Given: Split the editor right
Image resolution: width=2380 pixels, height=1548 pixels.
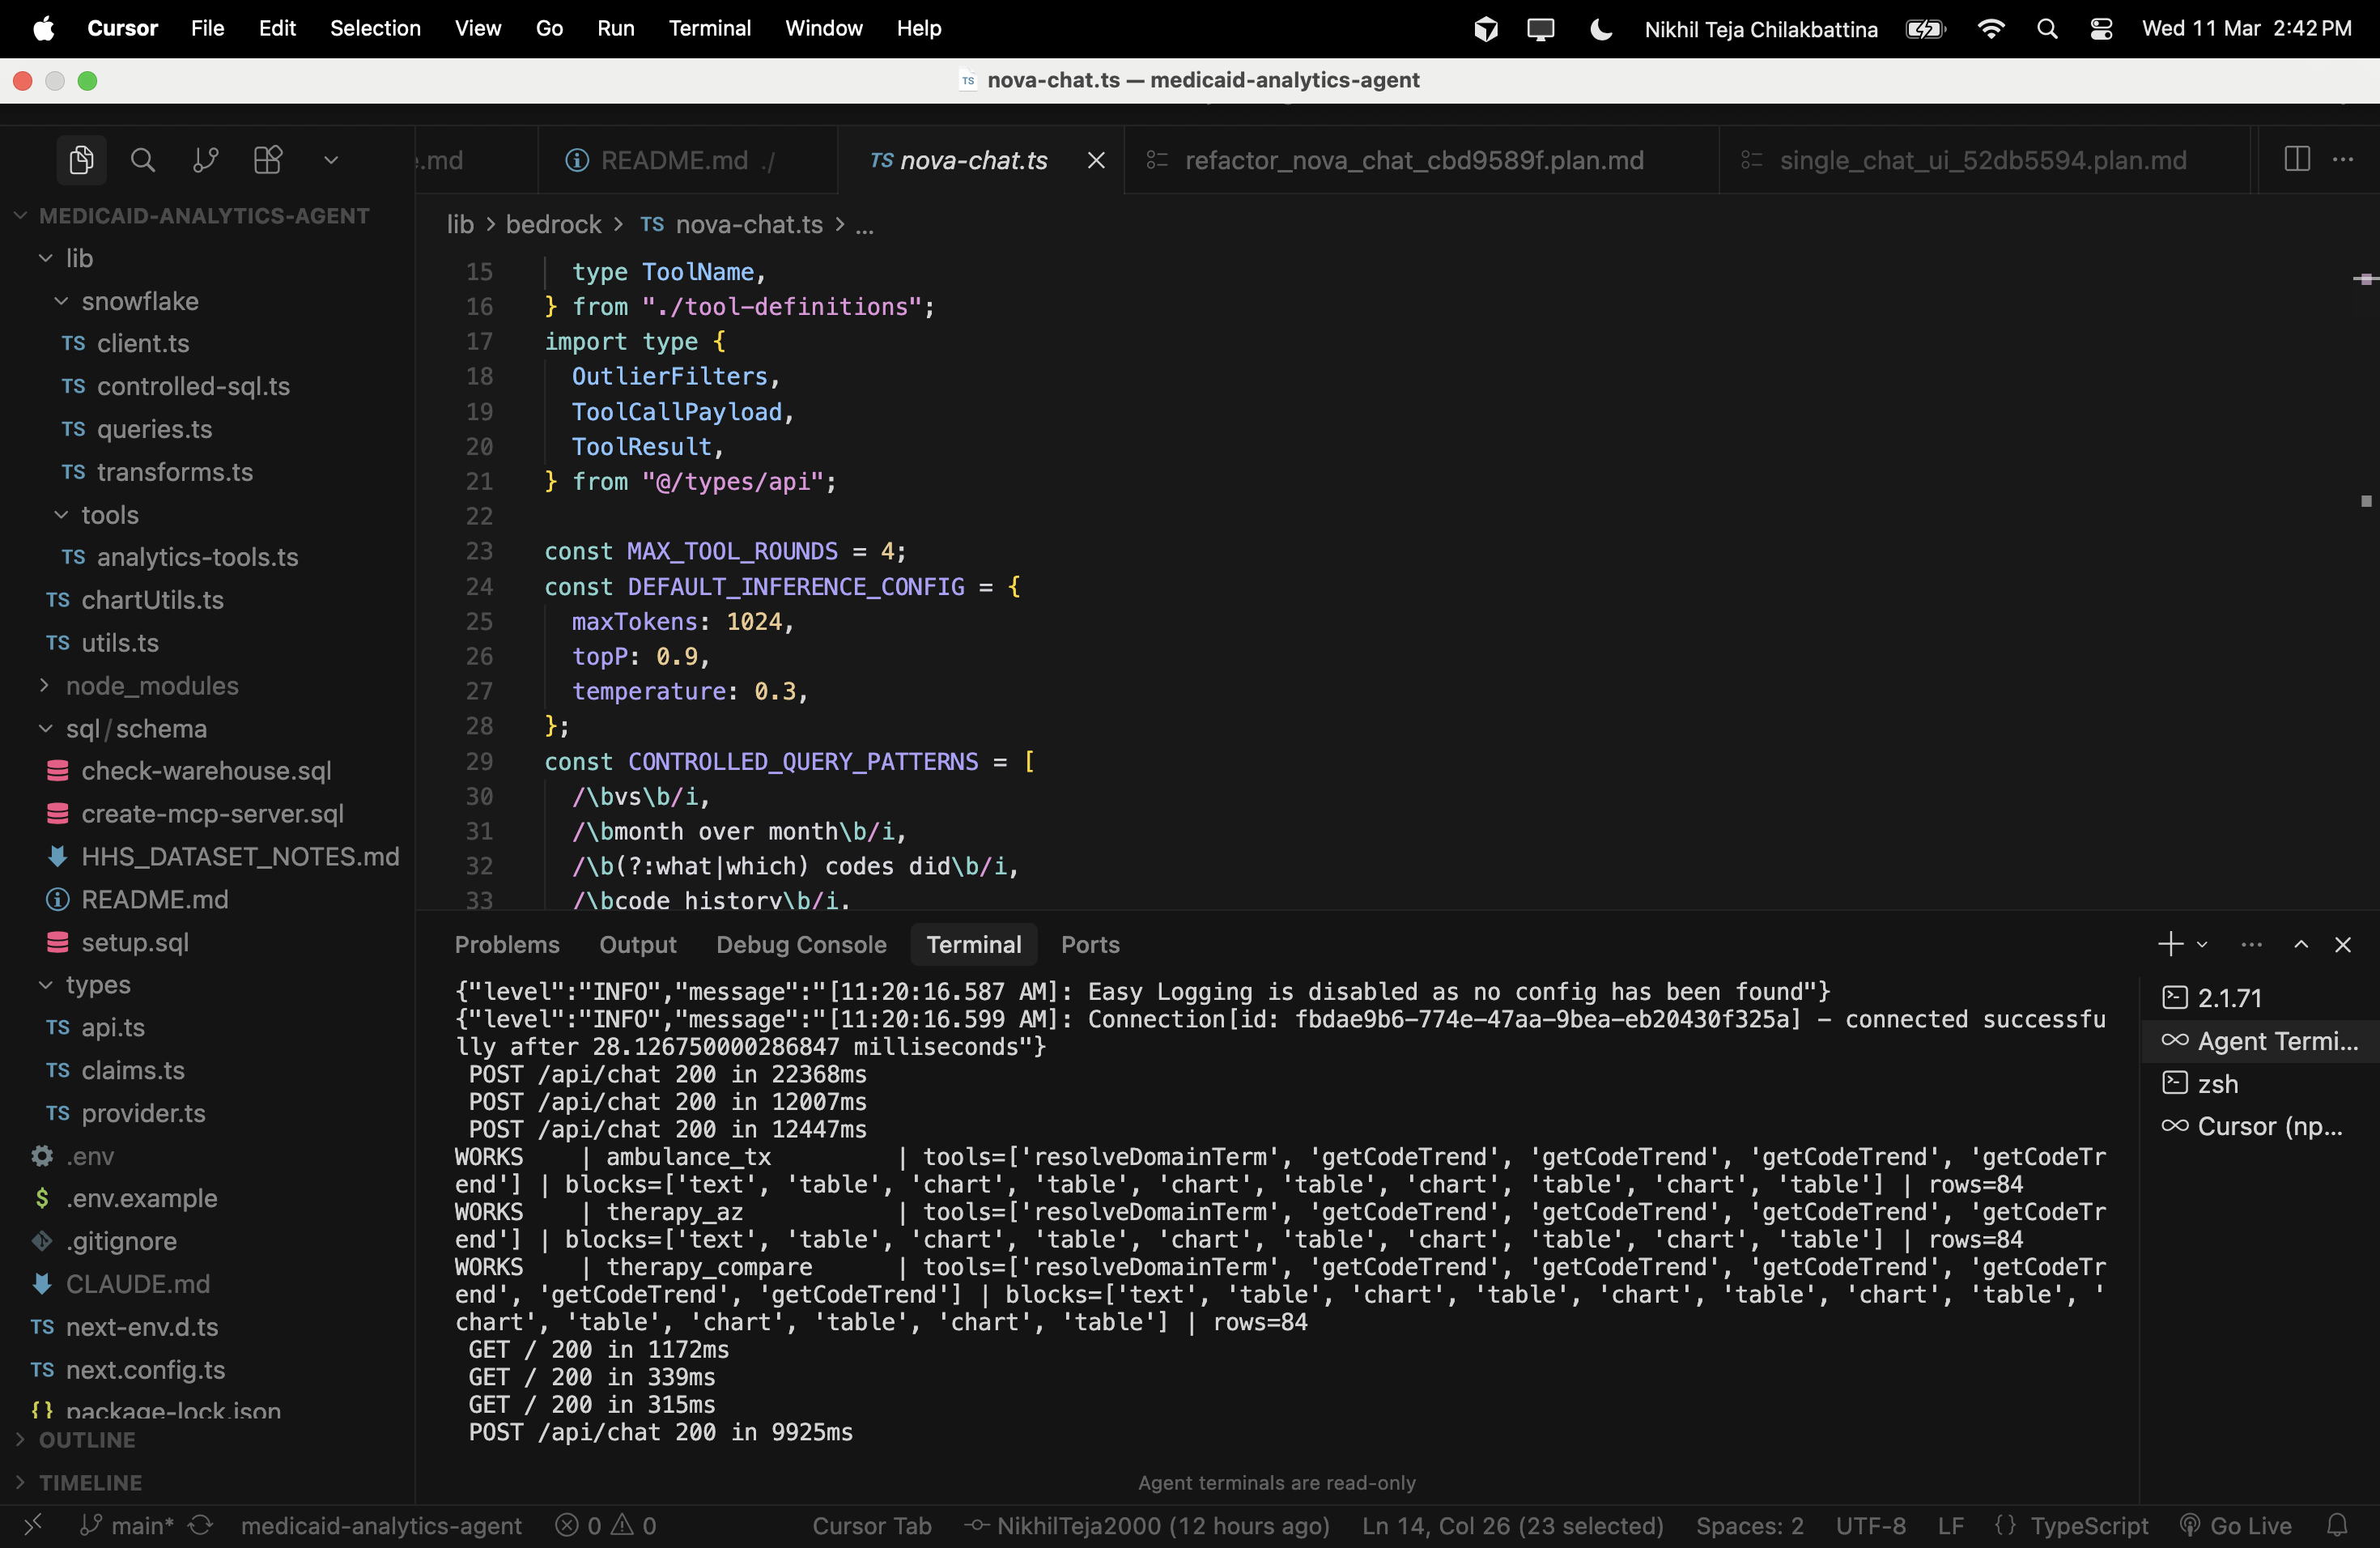Looking at the screenshot, I should pos(2296,160).
